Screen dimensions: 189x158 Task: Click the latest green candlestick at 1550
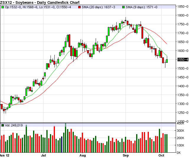[x=167, y=61]
